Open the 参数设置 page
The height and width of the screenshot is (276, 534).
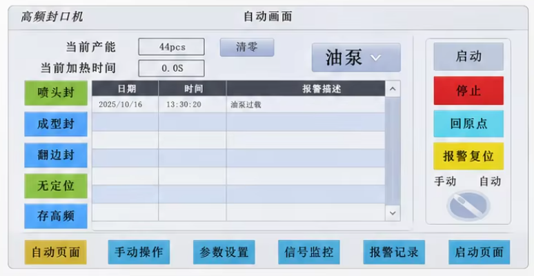tap(224, 252)
